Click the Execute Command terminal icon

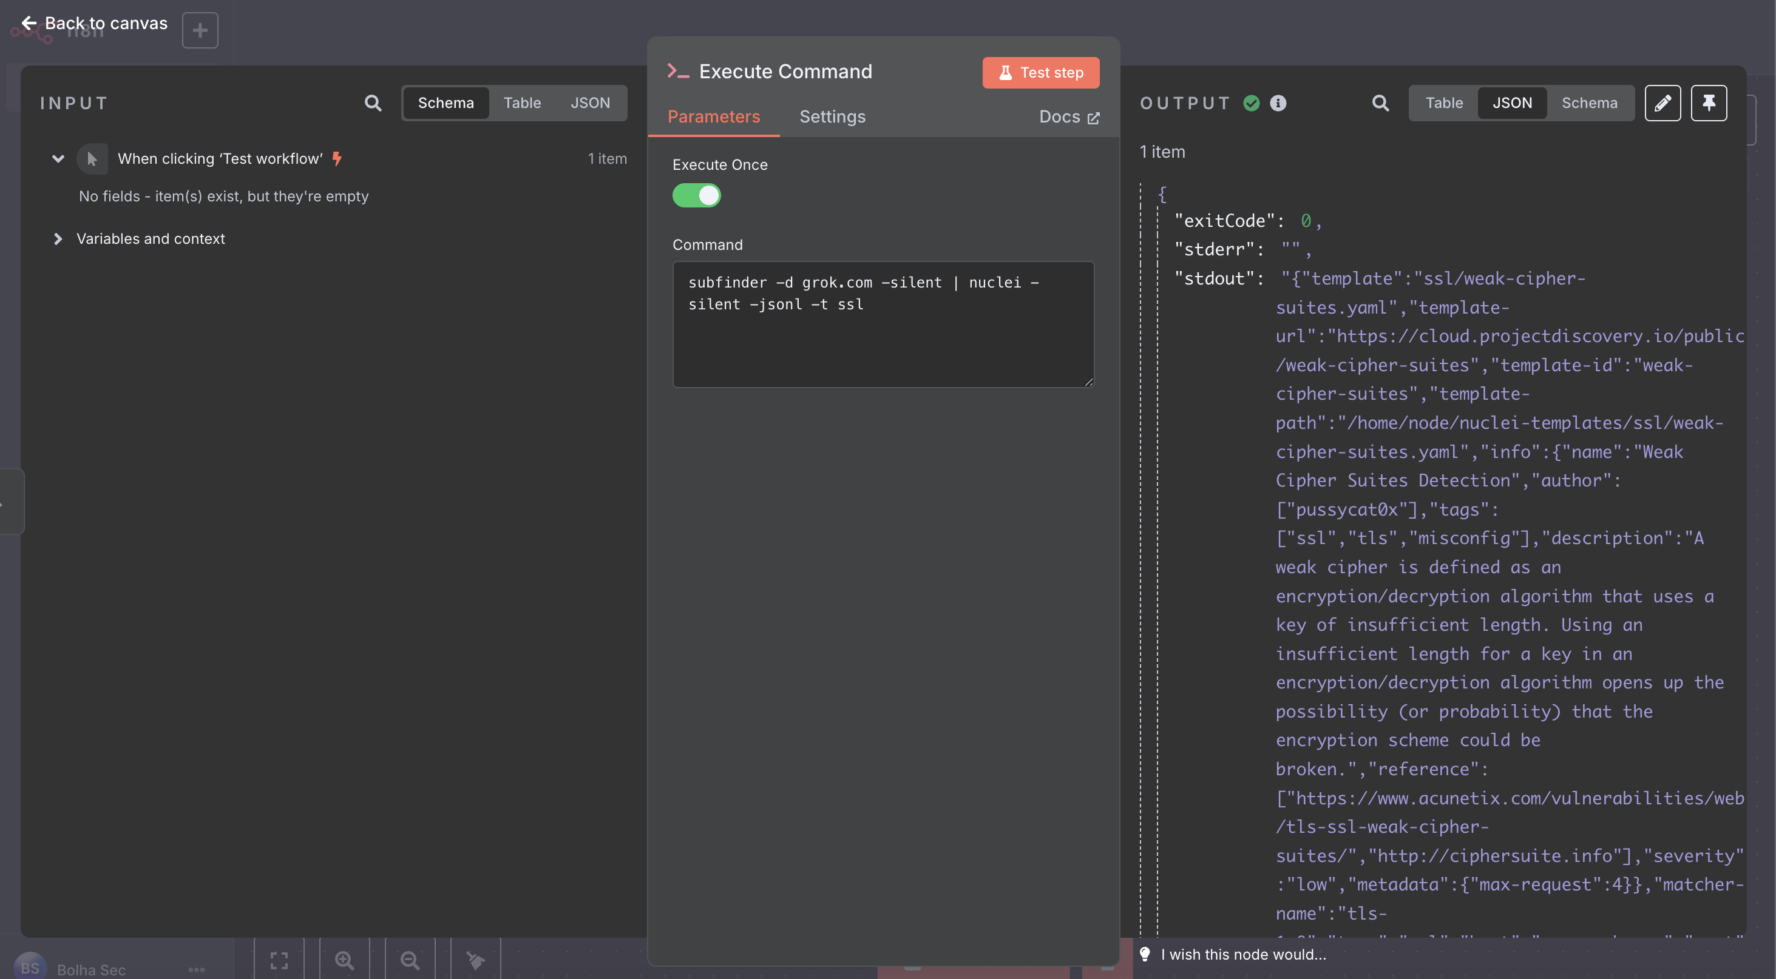coord(678,71)
